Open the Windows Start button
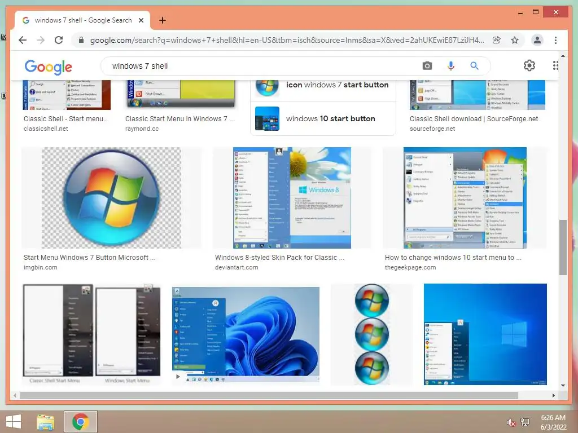The width and height of the screenshot is (578, 433). (14, 422)
